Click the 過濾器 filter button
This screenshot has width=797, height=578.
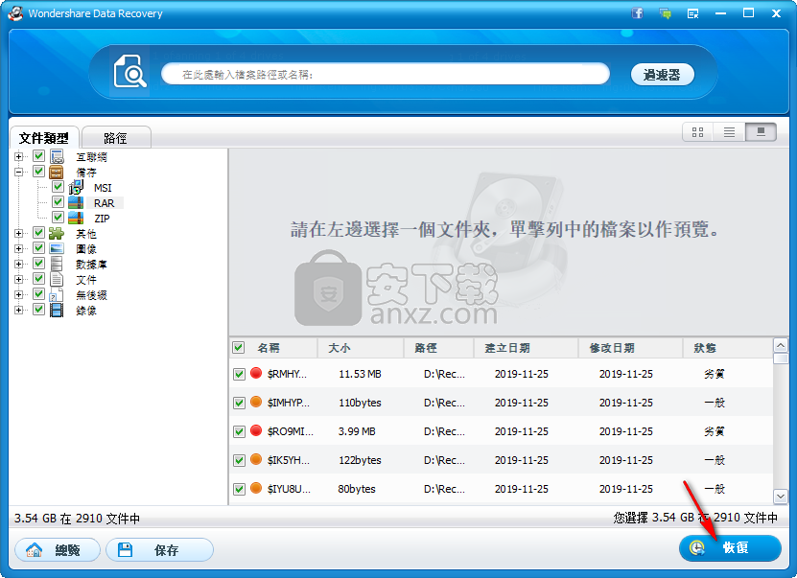pyautogui.click(x=663, y=75)
